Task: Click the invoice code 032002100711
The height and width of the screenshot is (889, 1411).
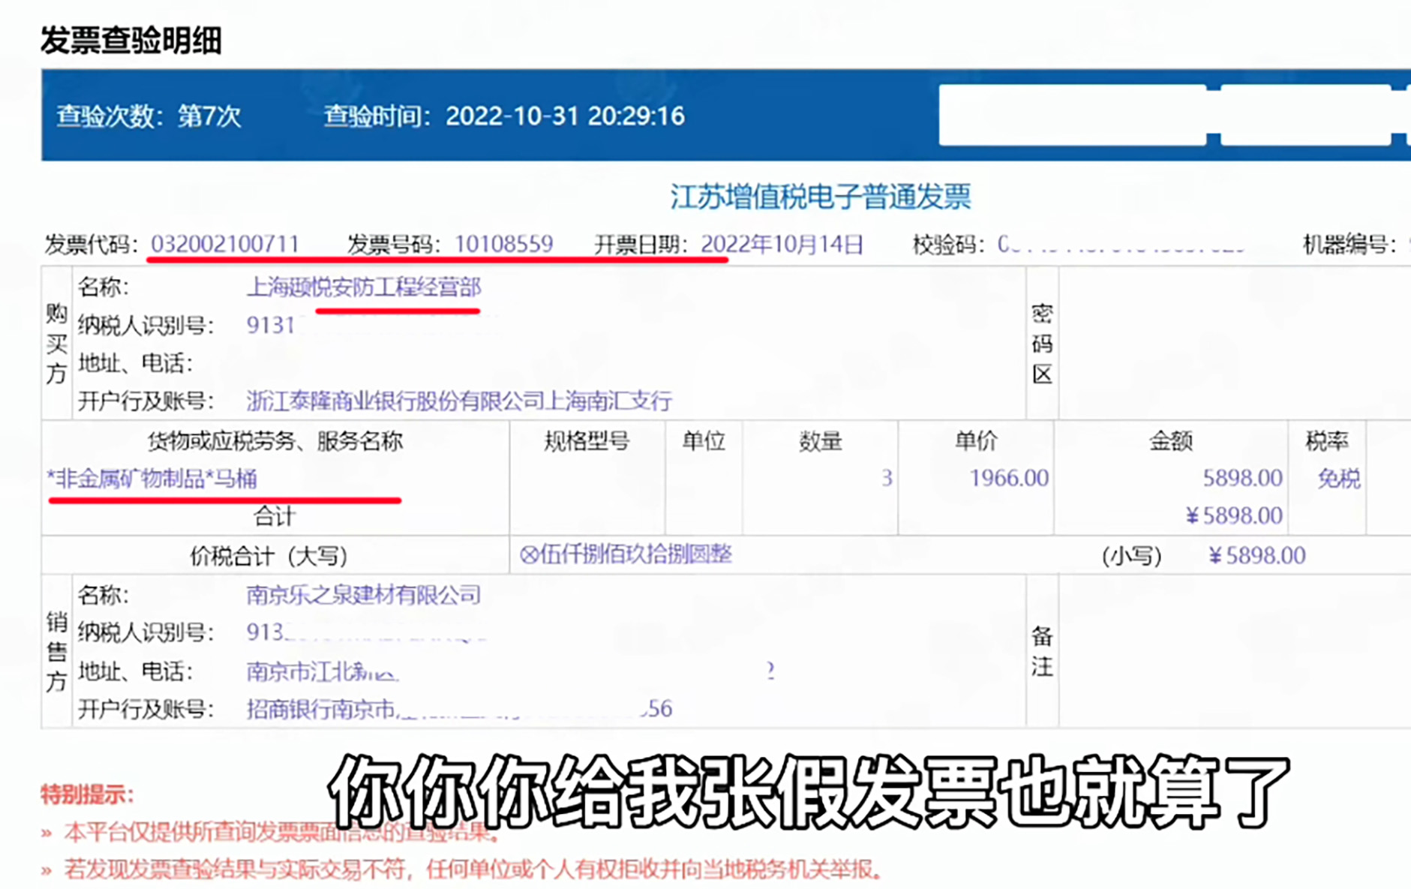Action: [x=225, y=244]
